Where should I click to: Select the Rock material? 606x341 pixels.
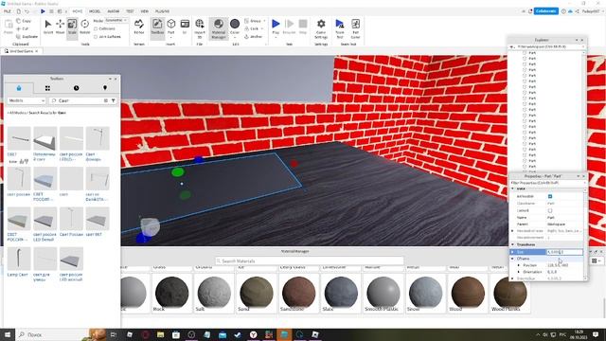(x=171, y=293)
